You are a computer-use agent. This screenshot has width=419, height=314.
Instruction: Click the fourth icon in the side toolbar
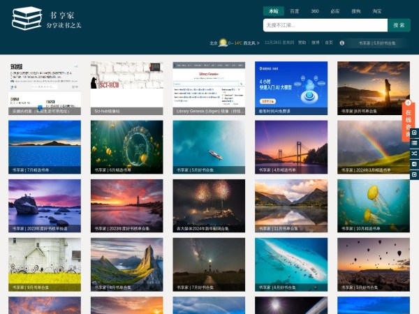click(414, 163)
